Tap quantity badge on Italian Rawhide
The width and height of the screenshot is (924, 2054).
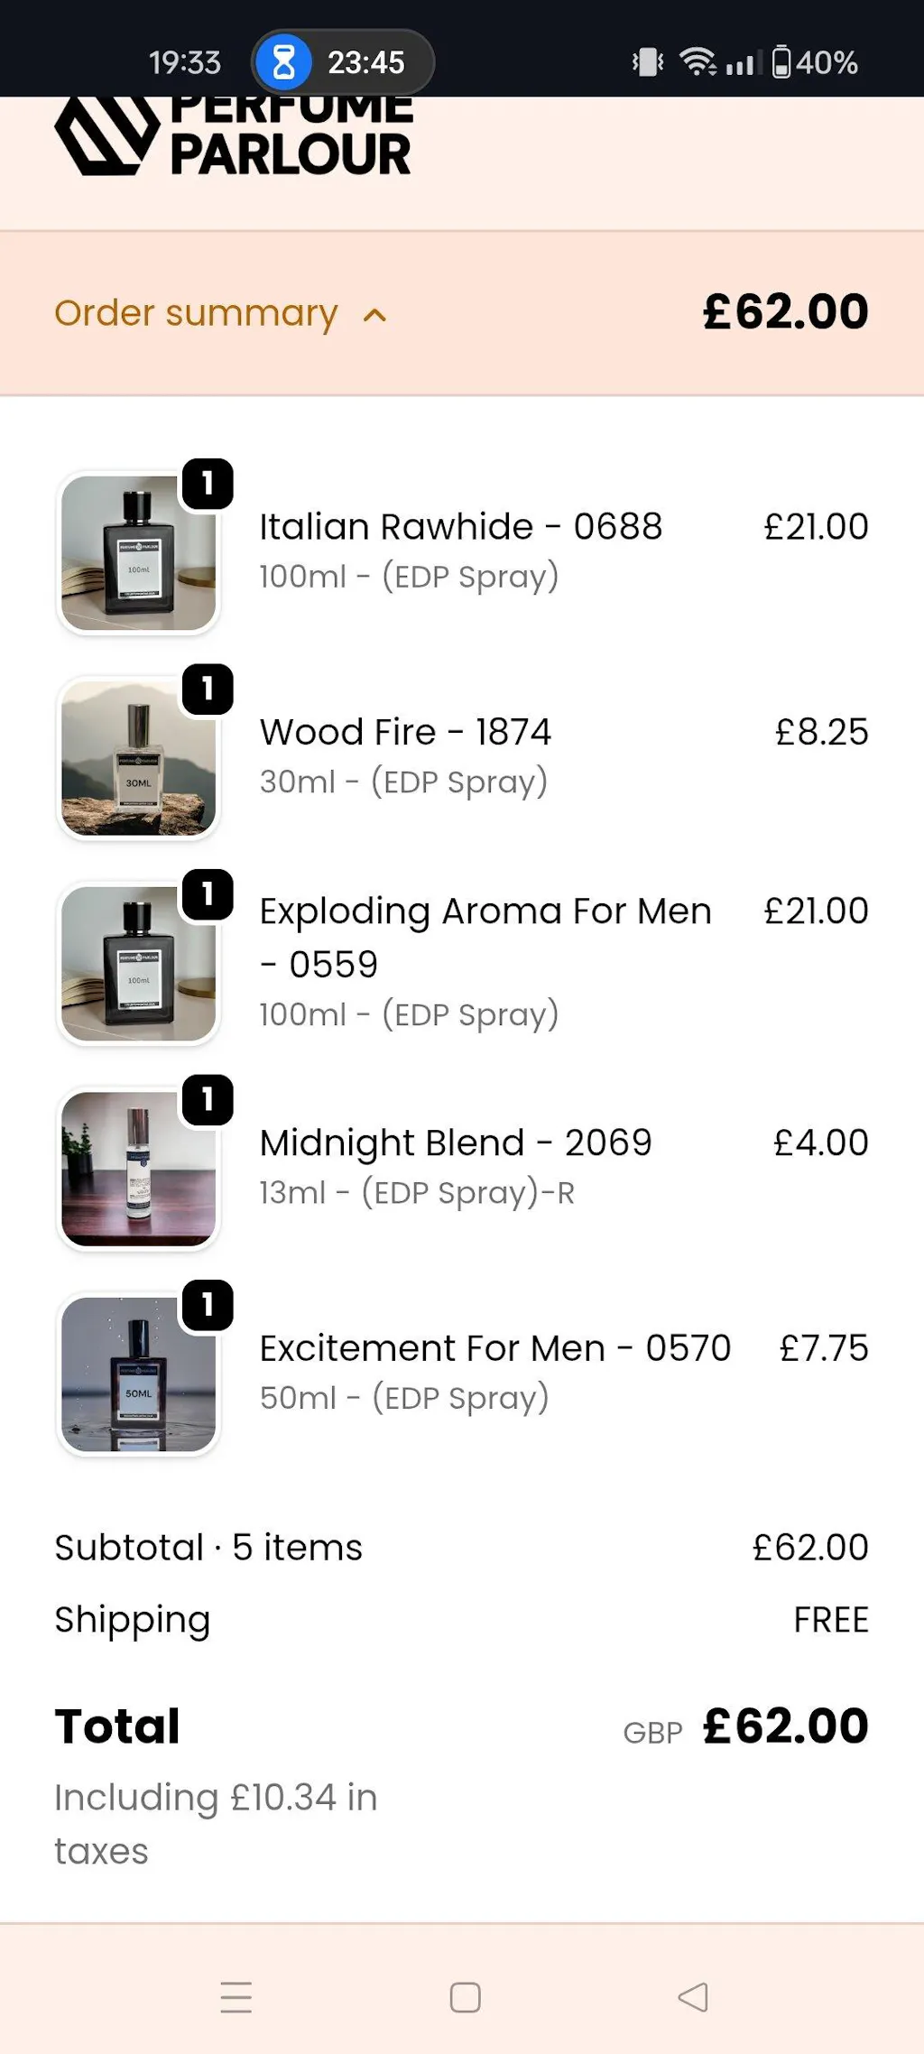tap(208, 484)
